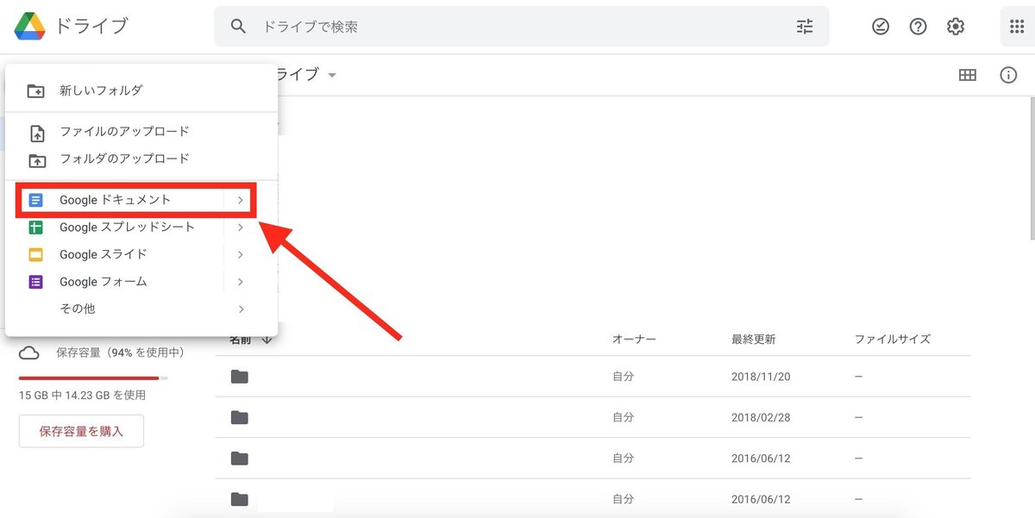1035x518 pixels.
Task: Choose 新しいフォルダ from the menu
Action: click(x=141, y=90)
